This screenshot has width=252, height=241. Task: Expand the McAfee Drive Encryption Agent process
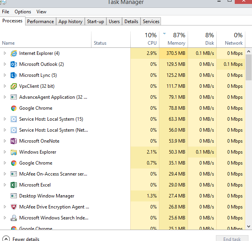click(5, 207)
